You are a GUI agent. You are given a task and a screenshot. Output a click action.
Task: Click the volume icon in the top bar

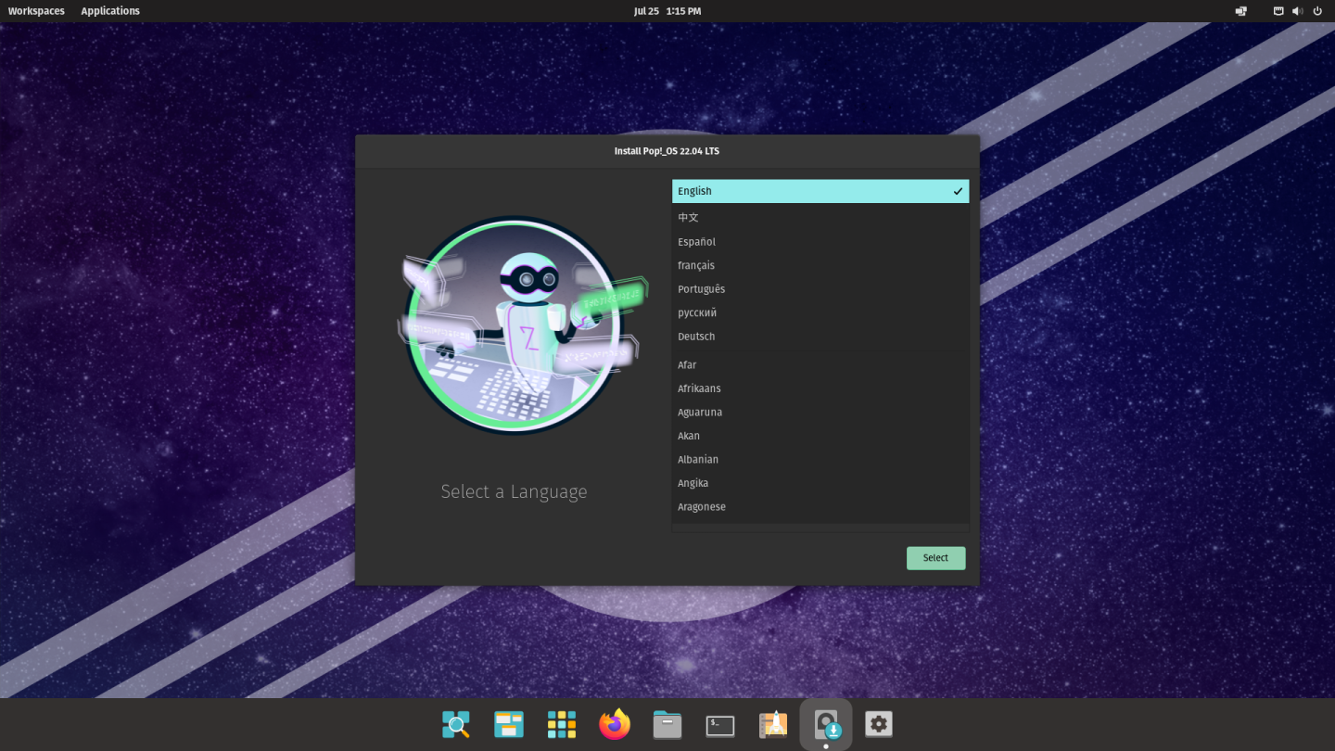pos(1297,10)
